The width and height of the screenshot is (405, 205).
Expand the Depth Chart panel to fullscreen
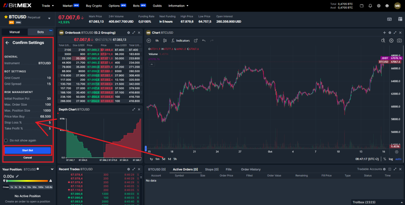point(134,110)
